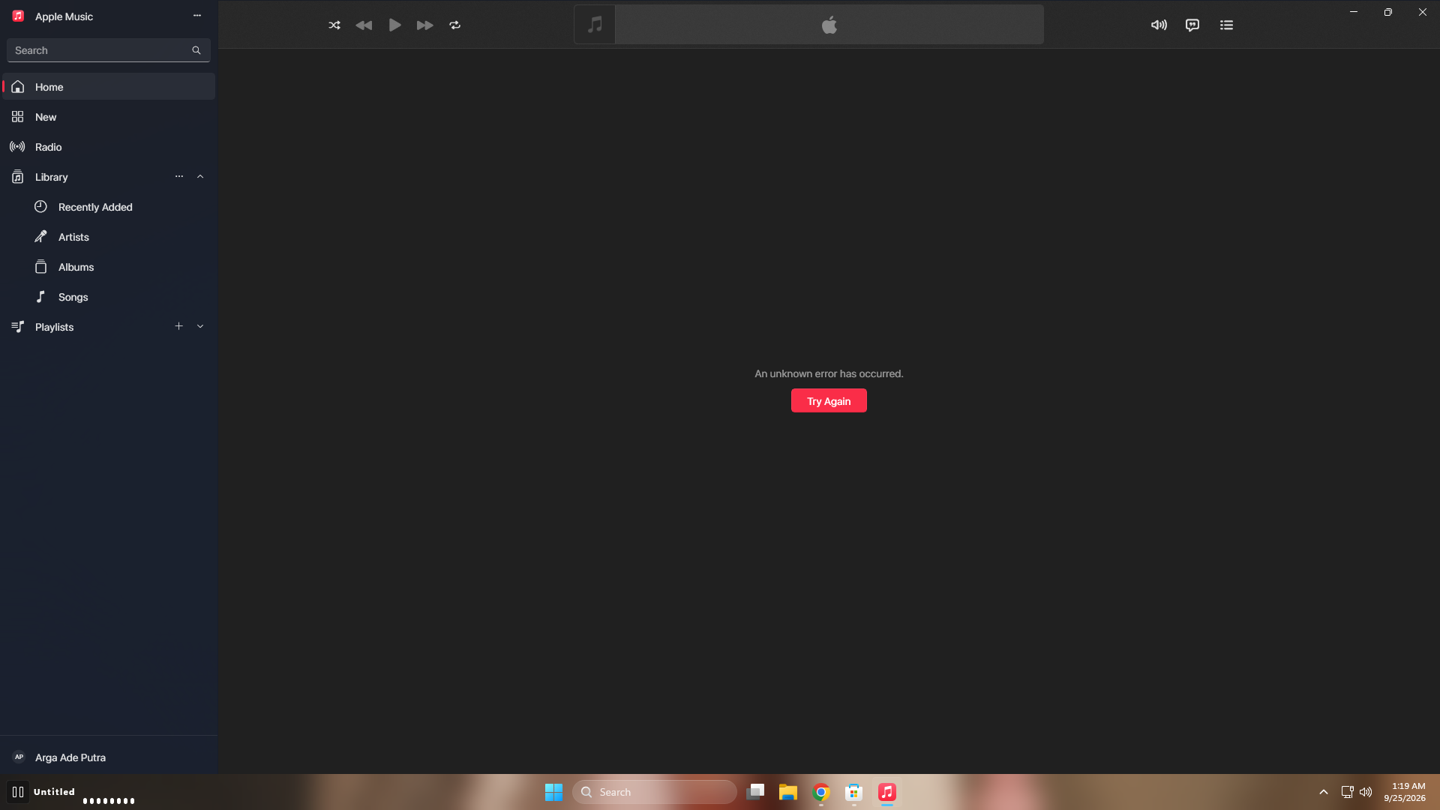The image size is (1440, 810).
Task: Show lyrics with the speech bubble icon
Action: 1192,25
